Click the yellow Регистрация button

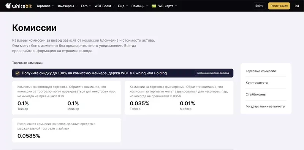tap(279, 6)
